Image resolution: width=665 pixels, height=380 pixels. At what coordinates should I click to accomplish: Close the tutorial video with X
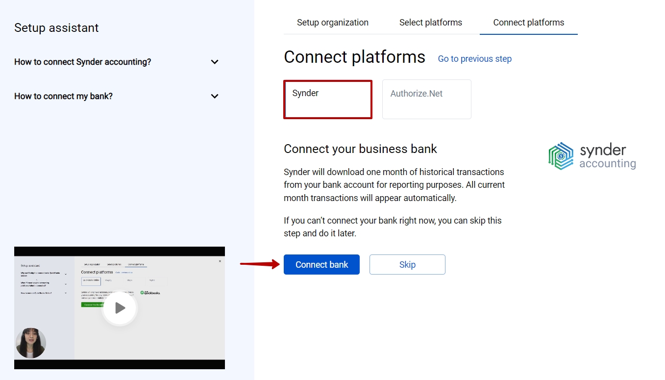click(x=220, y=261)
